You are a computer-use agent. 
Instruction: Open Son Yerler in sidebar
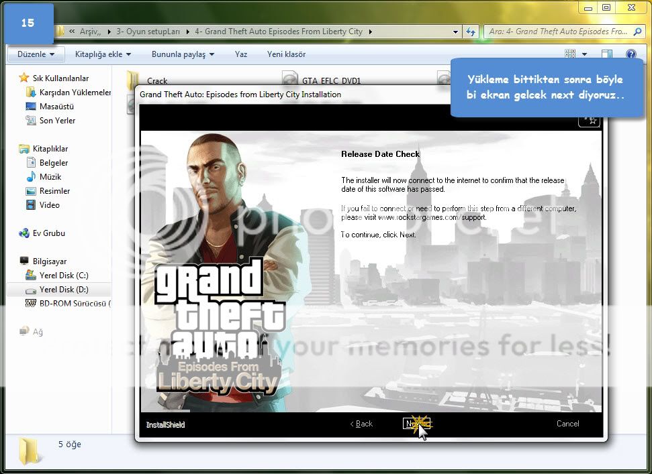57,121
